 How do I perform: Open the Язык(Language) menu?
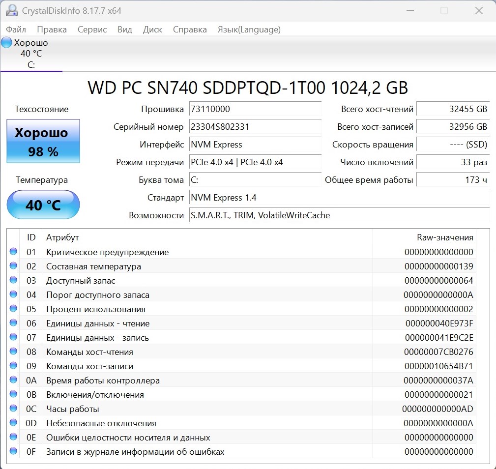click(x=249, y=29)
